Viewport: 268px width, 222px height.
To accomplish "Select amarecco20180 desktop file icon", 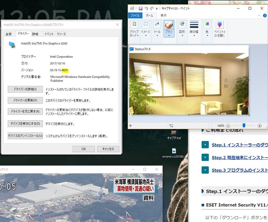I will tap(174, 153).
